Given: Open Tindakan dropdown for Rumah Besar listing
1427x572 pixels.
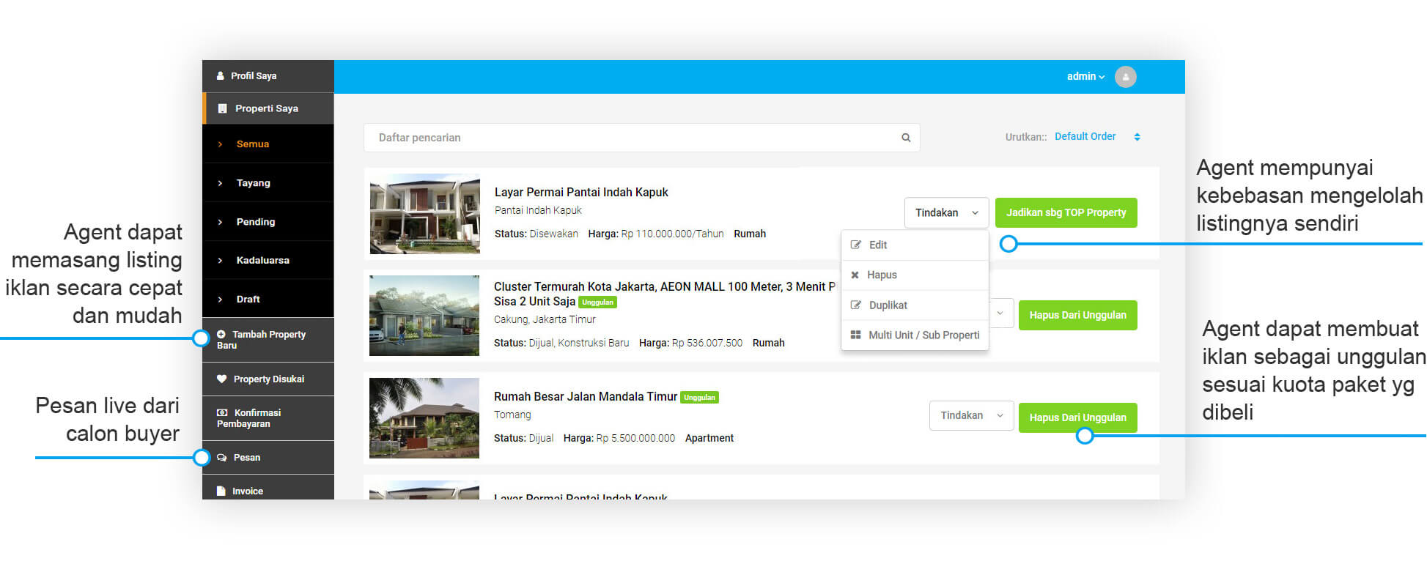Looking at the screenshot, I should [971, 415].
